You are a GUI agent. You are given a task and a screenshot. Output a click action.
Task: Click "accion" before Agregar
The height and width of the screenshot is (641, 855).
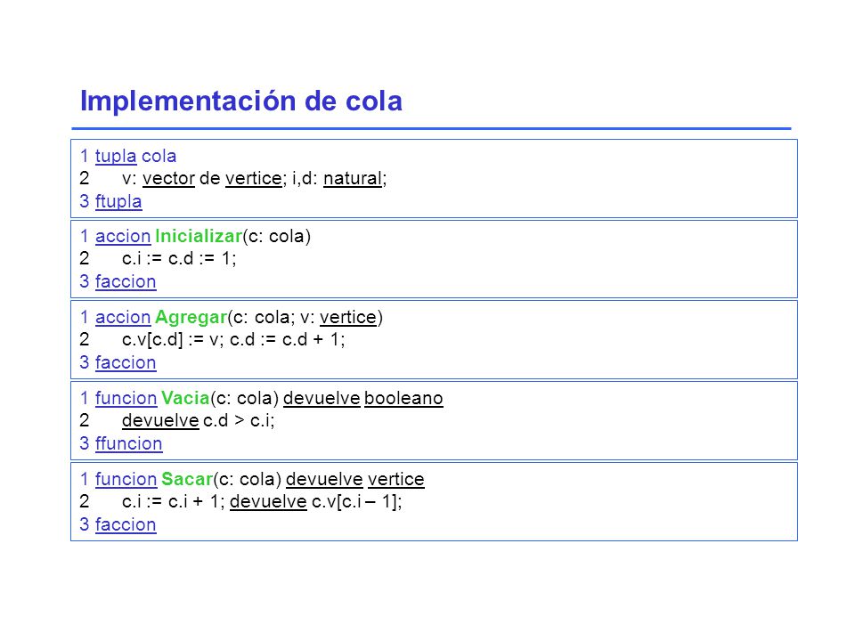[123, 317]
